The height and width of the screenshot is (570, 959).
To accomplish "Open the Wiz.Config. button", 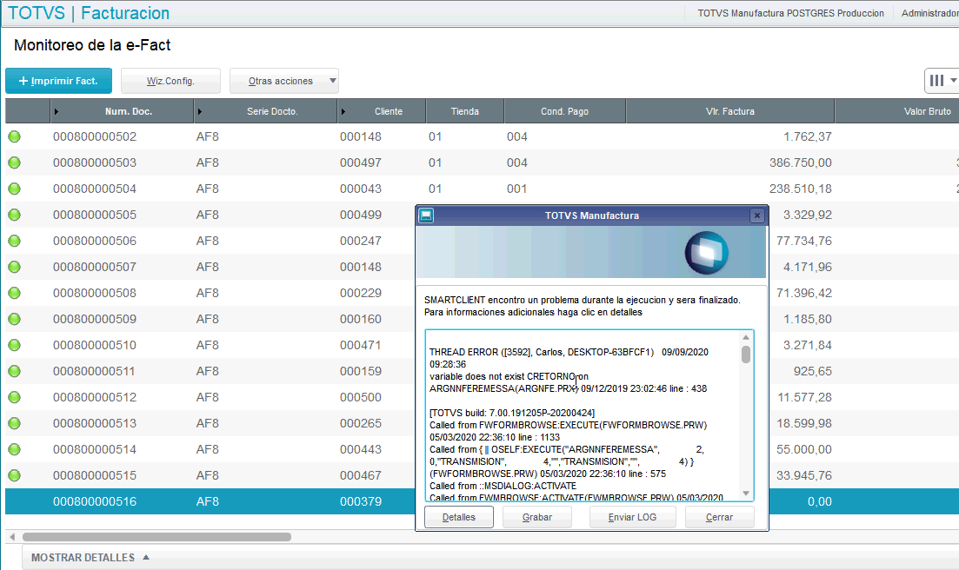I will [170, 81].
